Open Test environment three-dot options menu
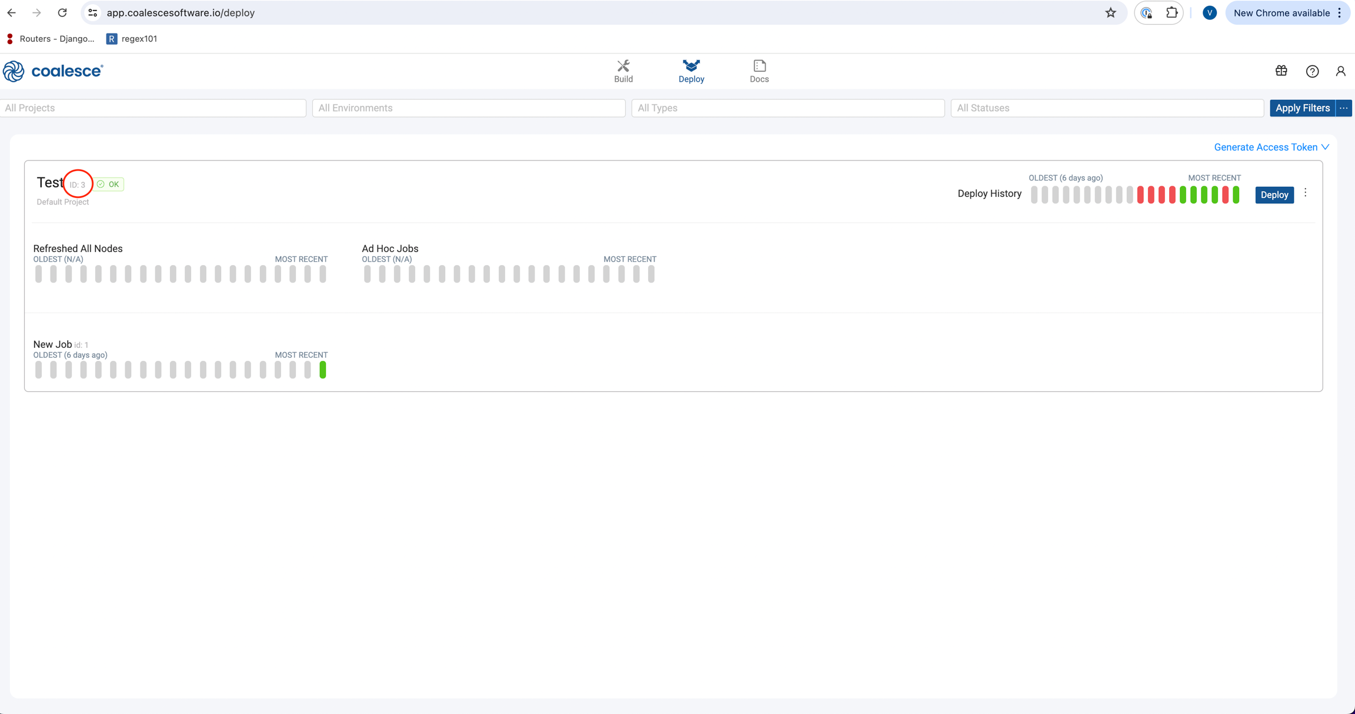 [x=1305, y=193]
